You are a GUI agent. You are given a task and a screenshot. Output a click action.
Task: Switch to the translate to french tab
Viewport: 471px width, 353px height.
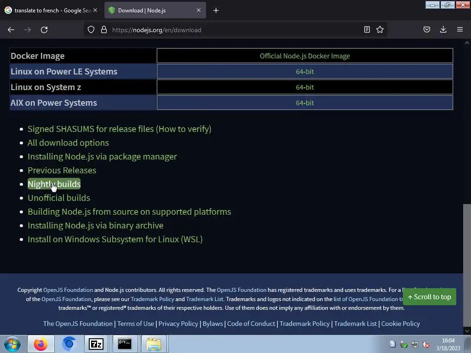coord(52,10)
